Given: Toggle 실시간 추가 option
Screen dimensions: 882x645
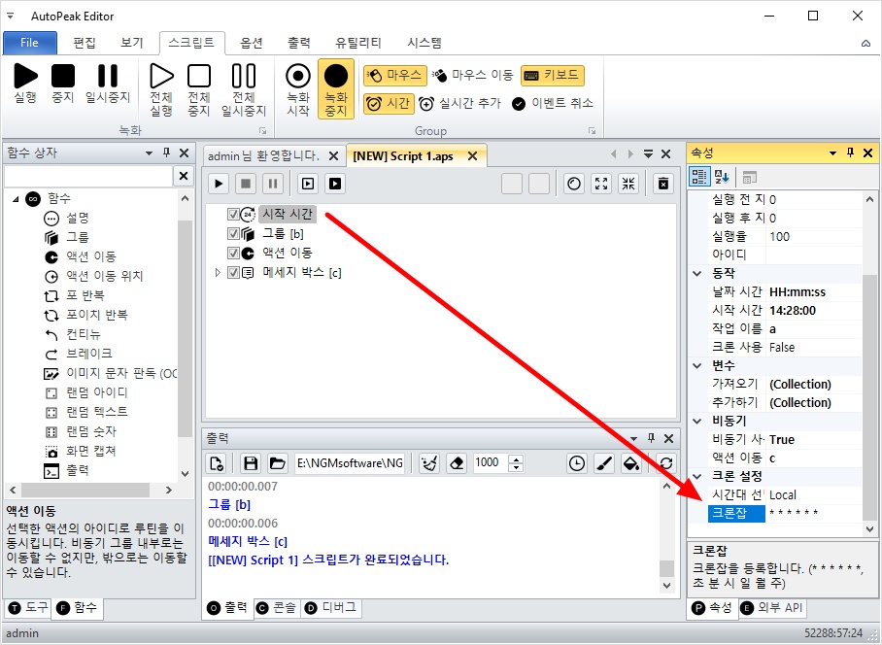Looking at the screenshot, I should [x=460, y=104].
